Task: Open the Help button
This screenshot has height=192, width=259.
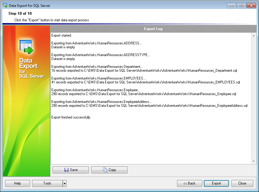Action: point(17,183)
